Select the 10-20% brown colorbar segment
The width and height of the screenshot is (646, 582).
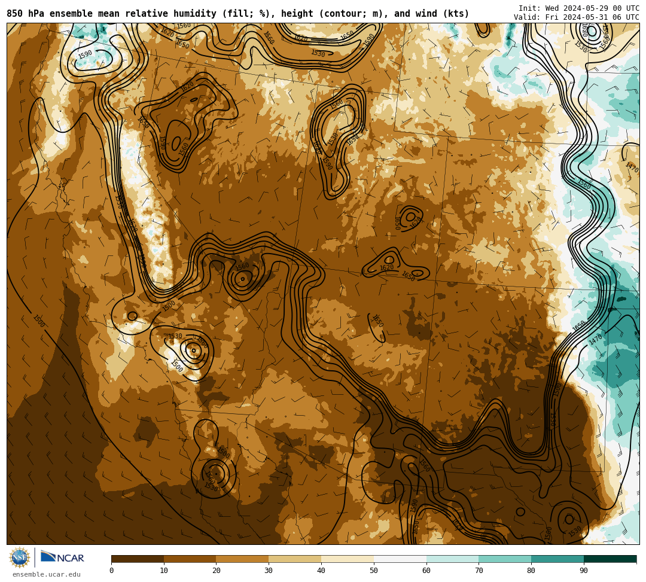[190, 559]
